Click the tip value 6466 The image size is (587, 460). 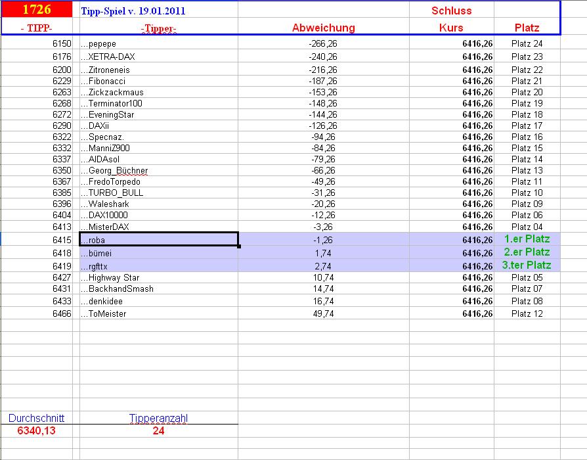point(62,313)
